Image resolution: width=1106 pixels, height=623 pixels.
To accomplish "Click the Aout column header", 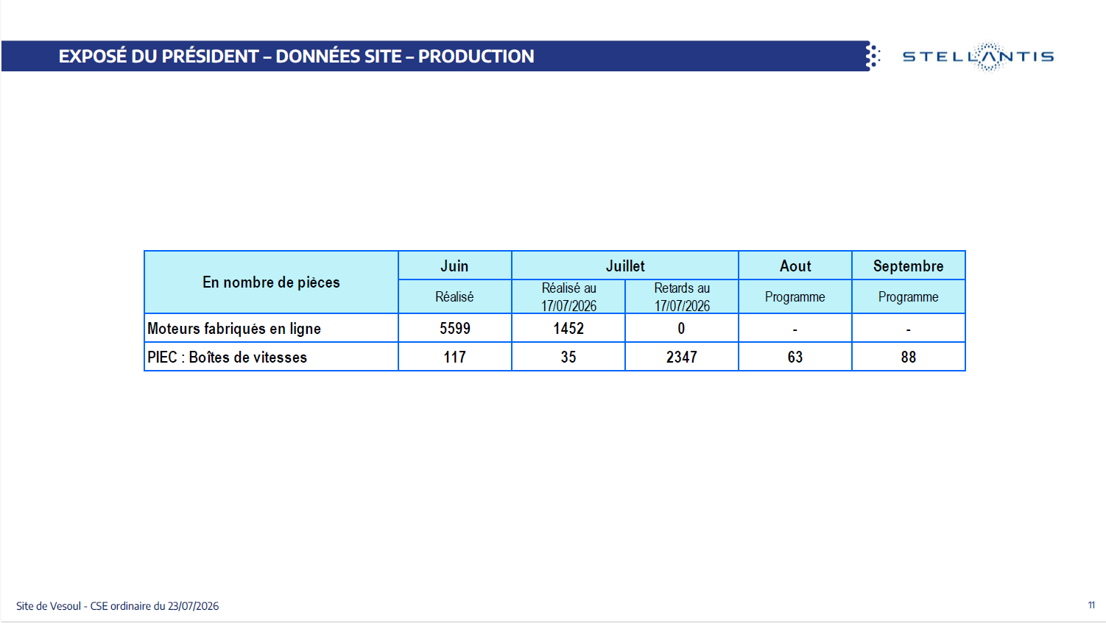I will point(795,266).
